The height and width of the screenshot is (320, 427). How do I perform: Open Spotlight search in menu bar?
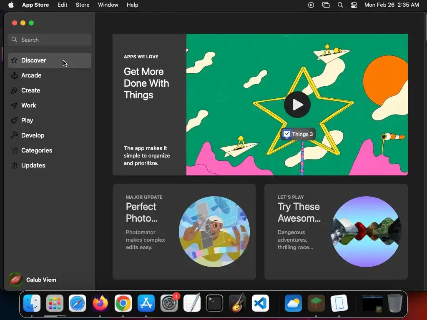coord(340,5)
